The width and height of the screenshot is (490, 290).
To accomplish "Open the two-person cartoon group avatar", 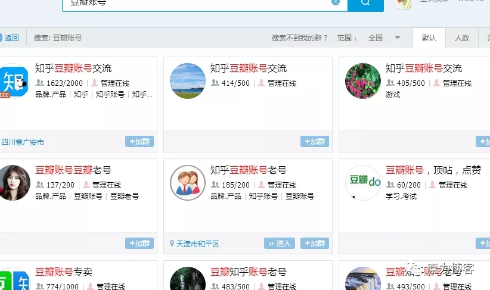I will coord(187,183).
